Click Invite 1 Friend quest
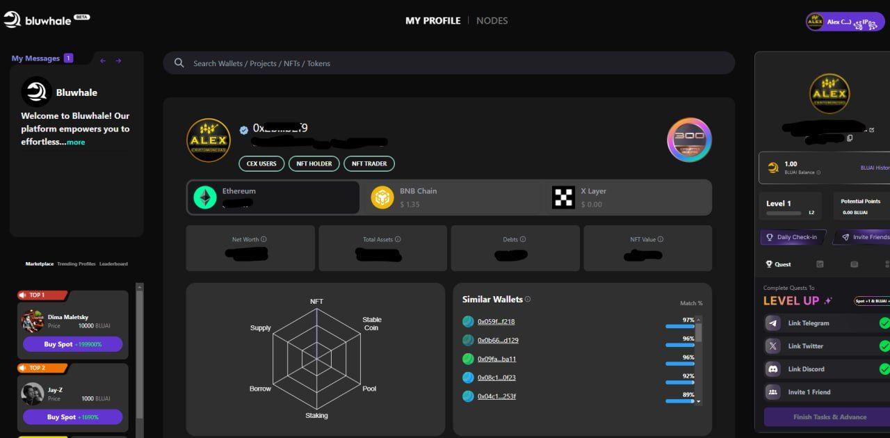Viewport: 890px width, 438px height. 827,392
